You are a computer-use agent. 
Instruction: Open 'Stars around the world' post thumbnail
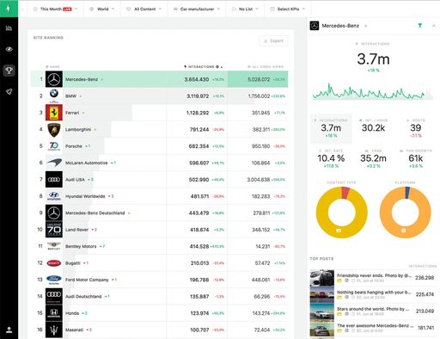click(x=322, y=311)
